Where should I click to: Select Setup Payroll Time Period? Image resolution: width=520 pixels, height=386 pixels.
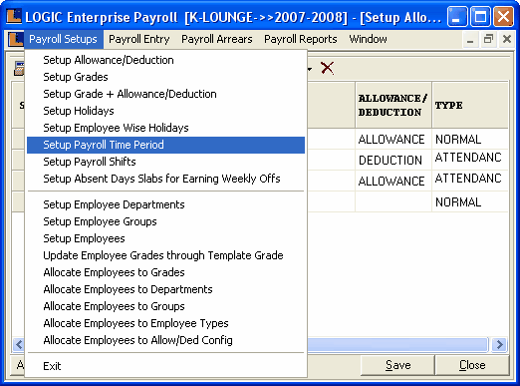click(x=165, y=145)
